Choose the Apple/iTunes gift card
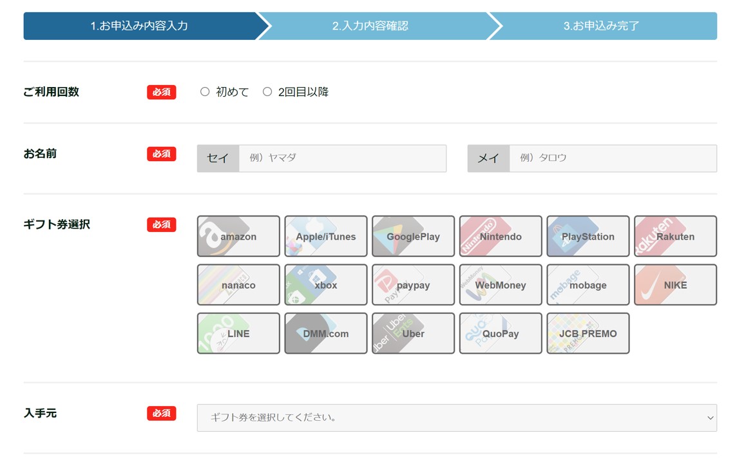The width and height of the screenshot is (755, 464). point(326,236)
